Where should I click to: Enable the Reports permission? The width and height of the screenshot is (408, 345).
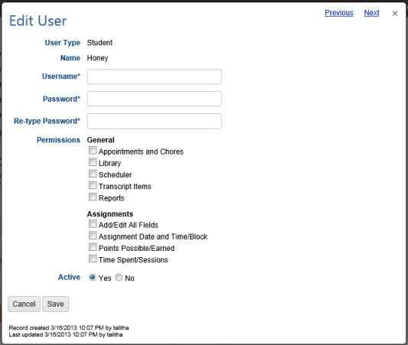click(x=93, y=197)
